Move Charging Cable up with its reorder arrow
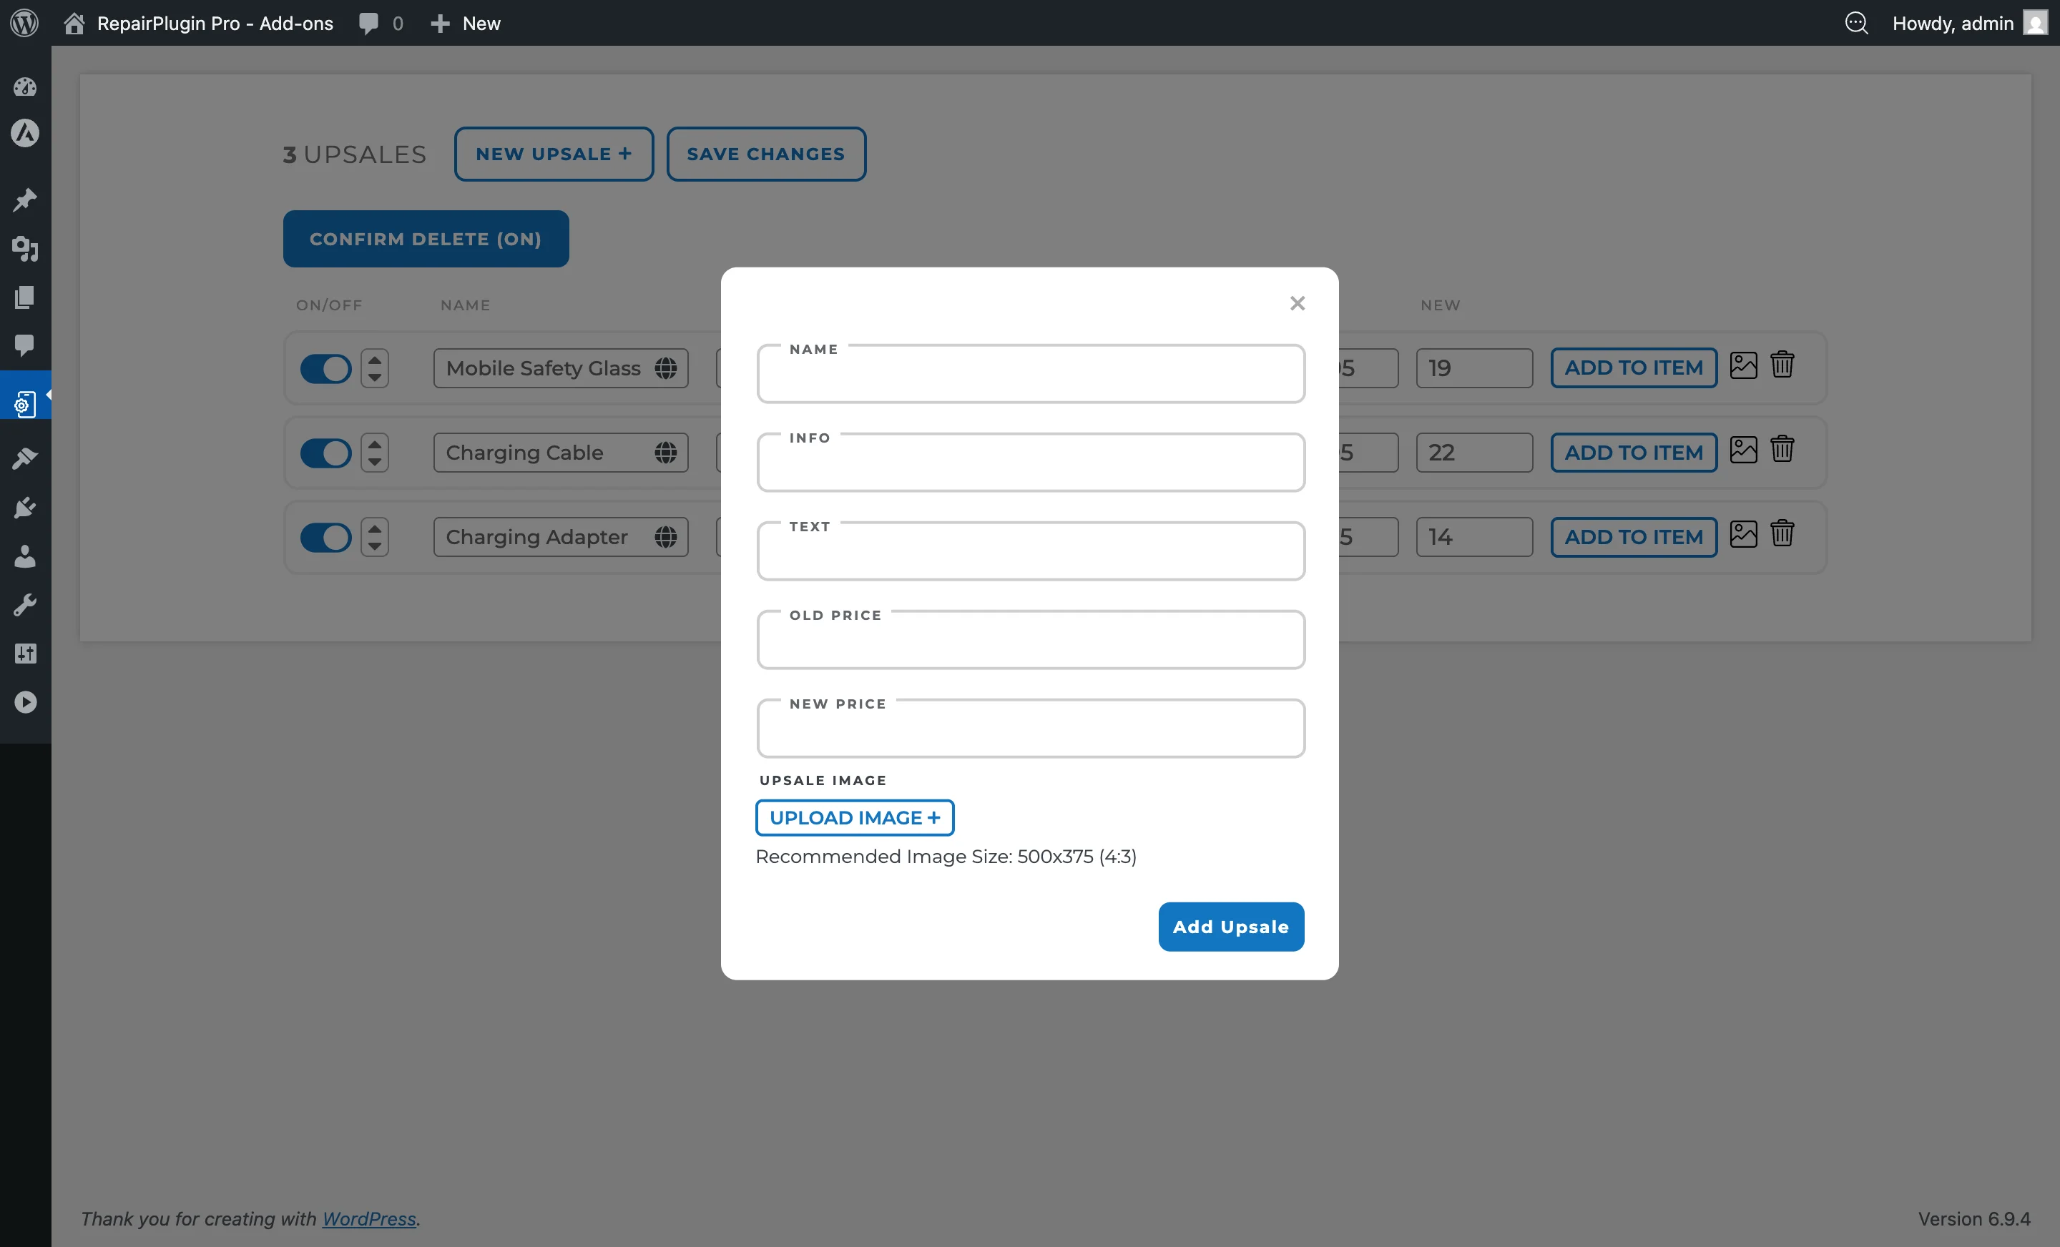 point(375,444)
